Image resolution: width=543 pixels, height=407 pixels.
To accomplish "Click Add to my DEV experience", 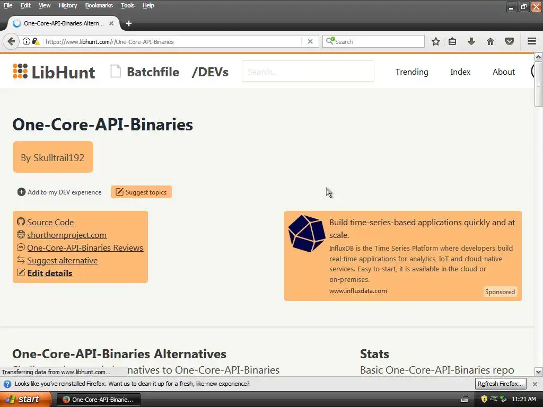I will 64,192.
